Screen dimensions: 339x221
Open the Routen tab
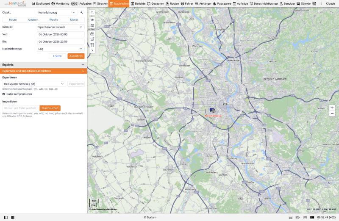(172, 4)
